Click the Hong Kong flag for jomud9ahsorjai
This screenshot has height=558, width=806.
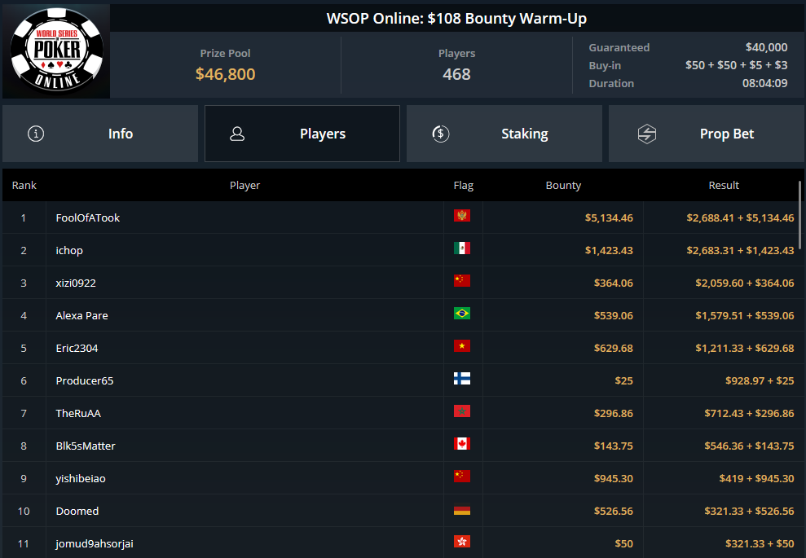[461, 542]
